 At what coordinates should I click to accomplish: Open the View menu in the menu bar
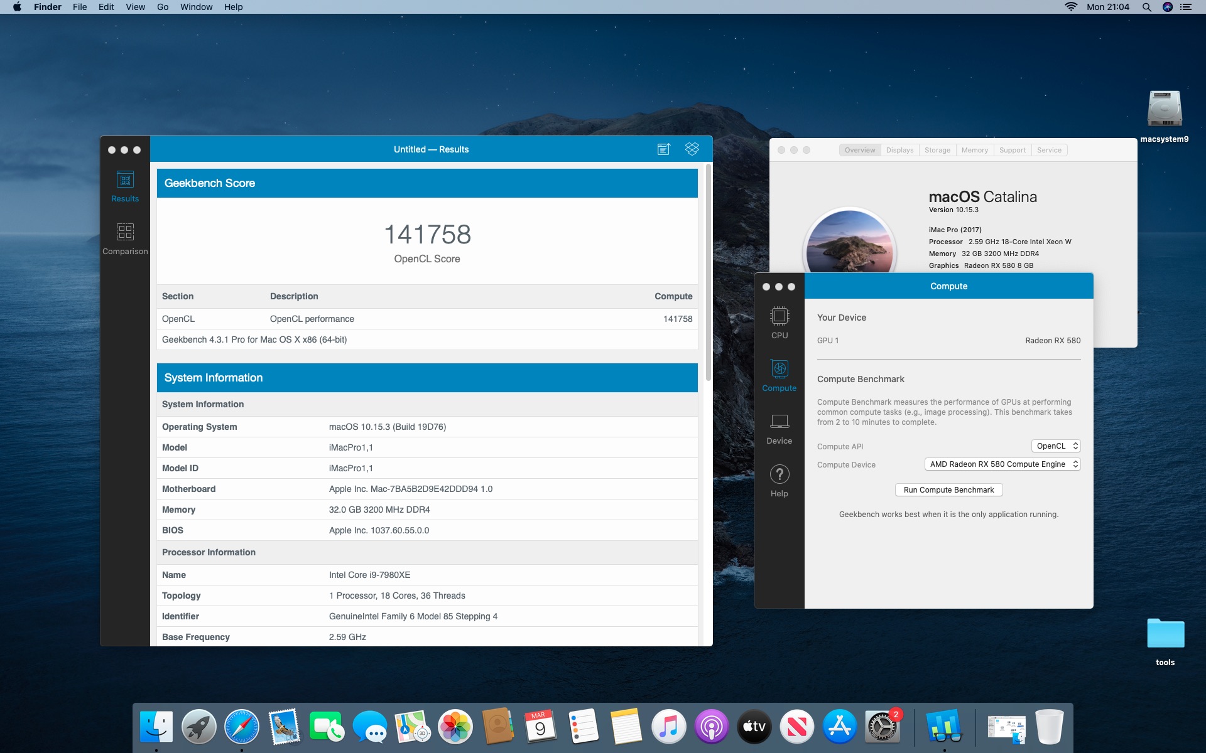click(x=135, y=7)
